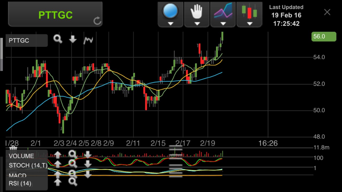Screen dimensions: 342x192
Task: Click the 2/19 date axis label
Action: pos(207,143)
